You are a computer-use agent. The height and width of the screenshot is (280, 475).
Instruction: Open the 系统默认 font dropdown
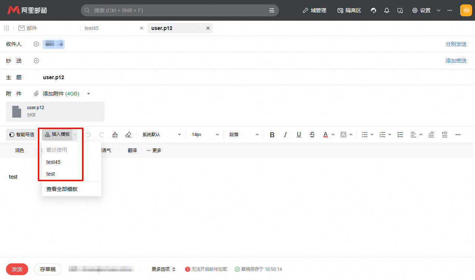point(162,135)
